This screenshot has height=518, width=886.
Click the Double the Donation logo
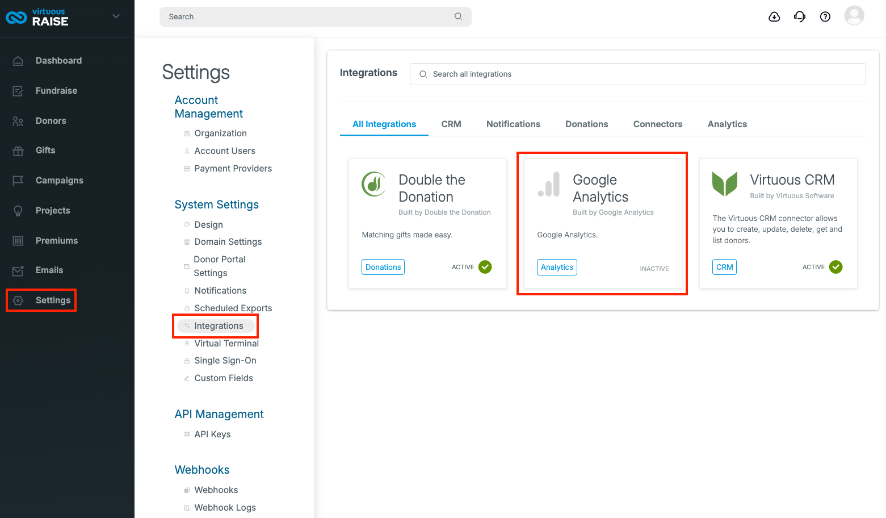tap(374, 184)
